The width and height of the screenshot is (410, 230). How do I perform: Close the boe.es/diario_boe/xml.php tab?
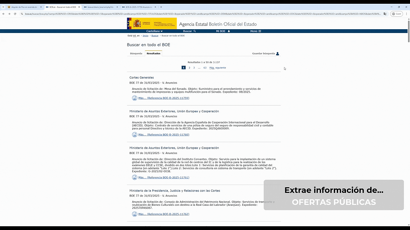tap(117, 7)
